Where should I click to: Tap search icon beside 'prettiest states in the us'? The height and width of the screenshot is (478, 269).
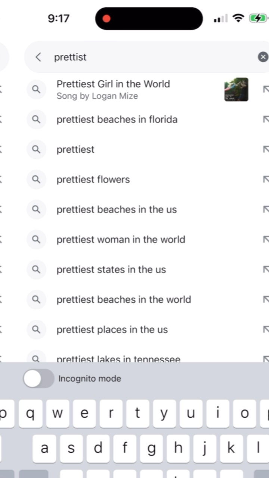[x=36, y=270]
